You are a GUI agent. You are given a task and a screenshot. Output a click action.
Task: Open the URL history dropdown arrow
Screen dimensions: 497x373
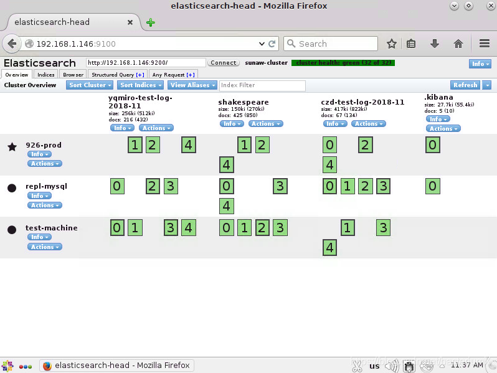pos(262,44)
